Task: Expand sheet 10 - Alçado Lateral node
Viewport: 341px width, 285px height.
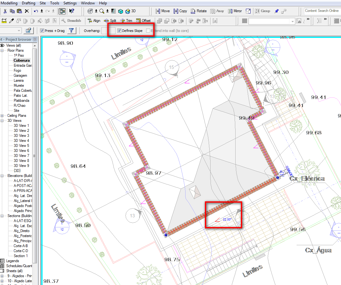Action: [x=2, y=281]
